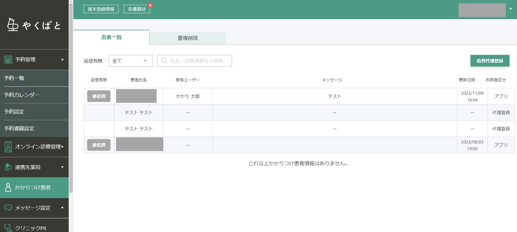Click the 基本登録情報 button
This screenshot has height=232, width=517.
coord(101,9)
